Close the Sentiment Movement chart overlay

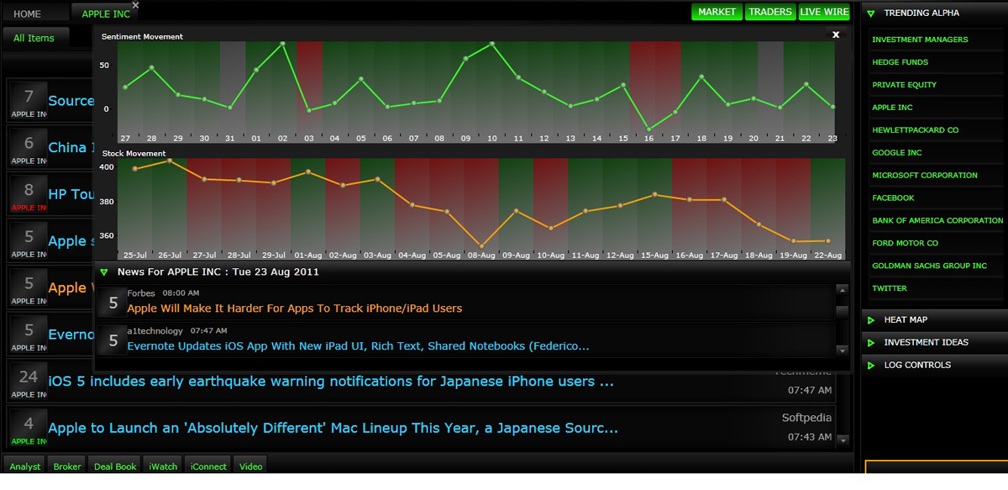836,34
